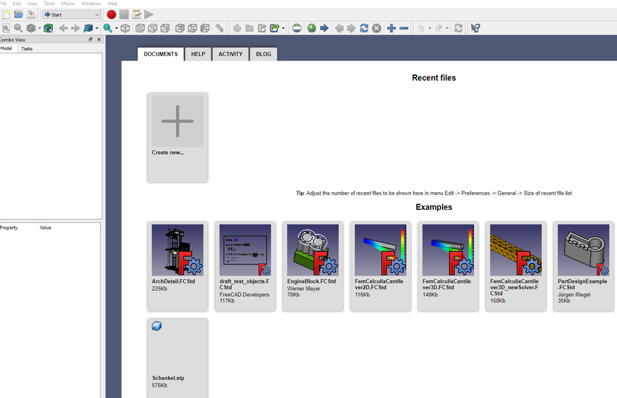The width and height of the screenshot is (617, 398).
Task: Refresh the Start page
Action: coord(363,28)
